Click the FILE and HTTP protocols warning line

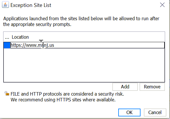click(67, 94)
